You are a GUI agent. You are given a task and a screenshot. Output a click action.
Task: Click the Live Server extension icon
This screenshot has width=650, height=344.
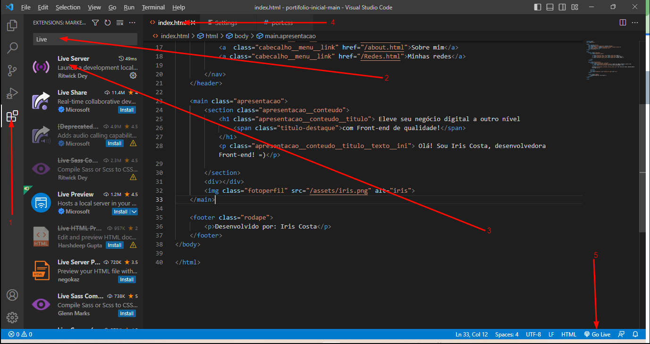click(41, 66)
